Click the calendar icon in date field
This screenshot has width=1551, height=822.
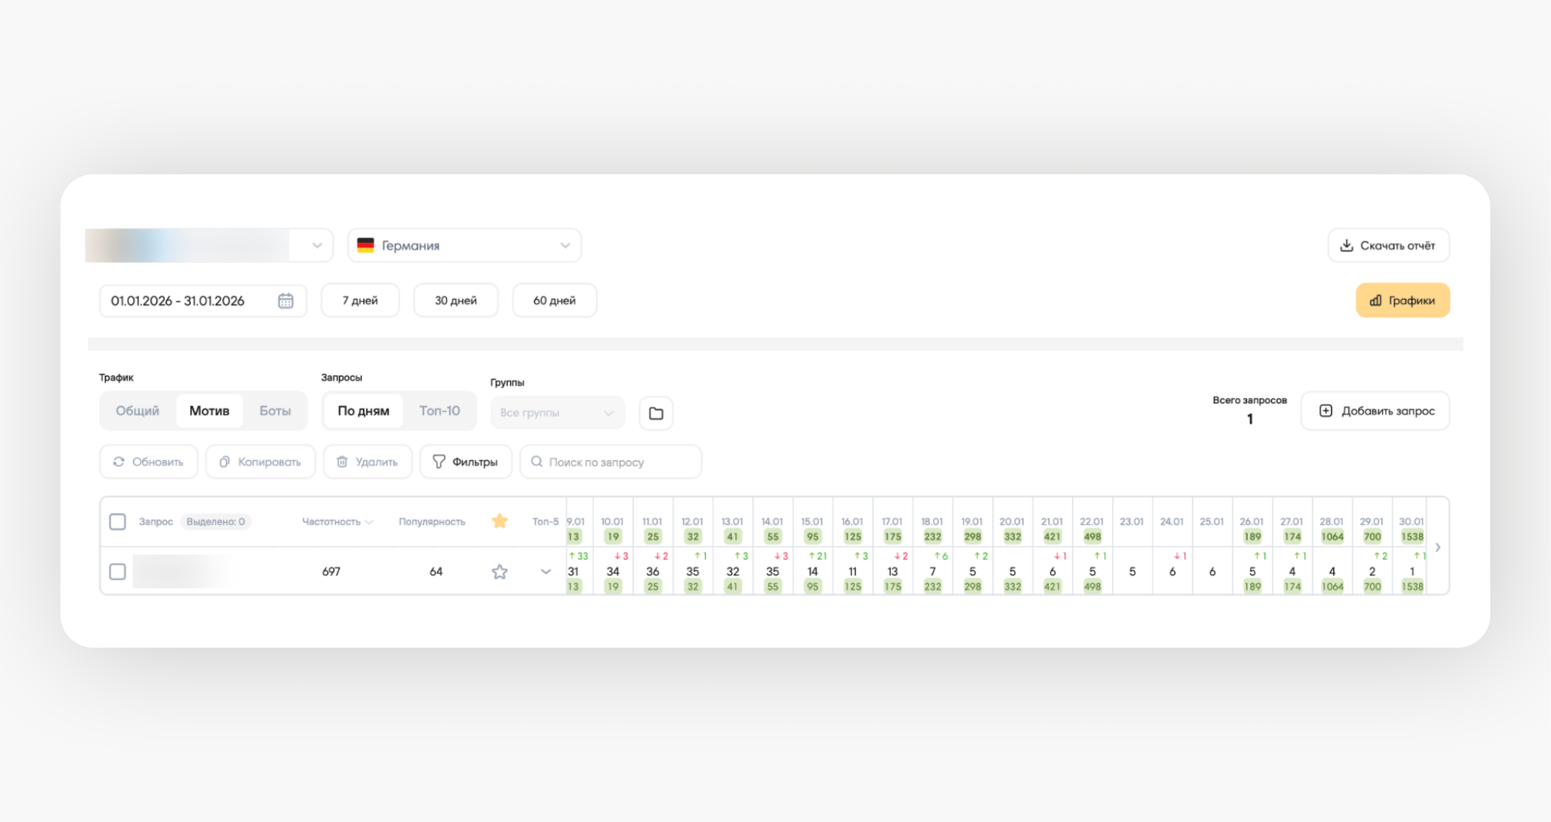(x=285, y=301)
